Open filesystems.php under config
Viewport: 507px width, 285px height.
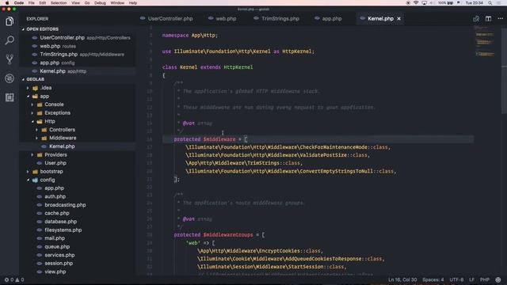63,230
